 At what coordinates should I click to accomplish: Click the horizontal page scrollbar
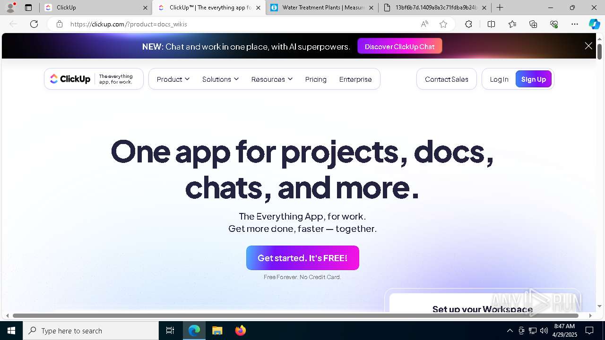tap(295, 315)
